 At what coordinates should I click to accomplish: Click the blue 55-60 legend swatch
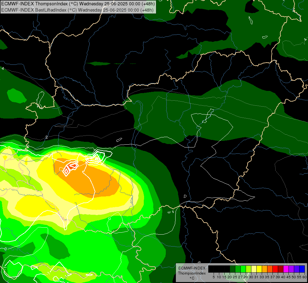click(x=302, y=269)
